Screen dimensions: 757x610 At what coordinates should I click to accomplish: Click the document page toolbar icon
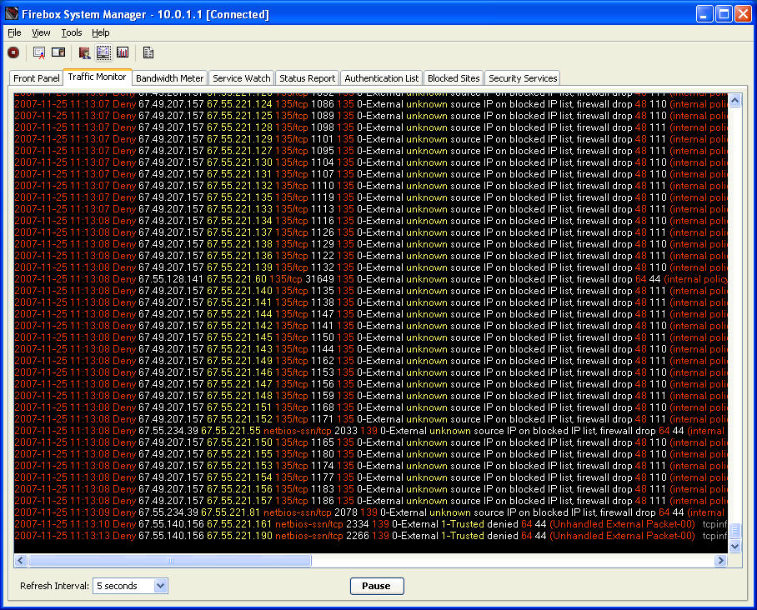coord(148,52)
